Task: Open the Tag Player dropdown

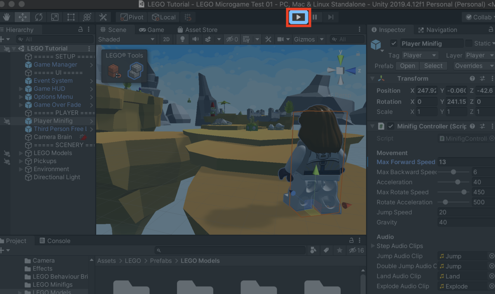Action: [x=420, y=55]
